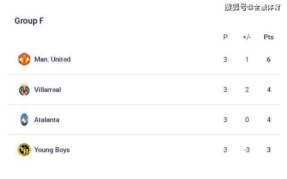Click the Manchester United crest icon
Viewport: 287px width, 179px height.
pyautogui.click(x=24, y=59)
